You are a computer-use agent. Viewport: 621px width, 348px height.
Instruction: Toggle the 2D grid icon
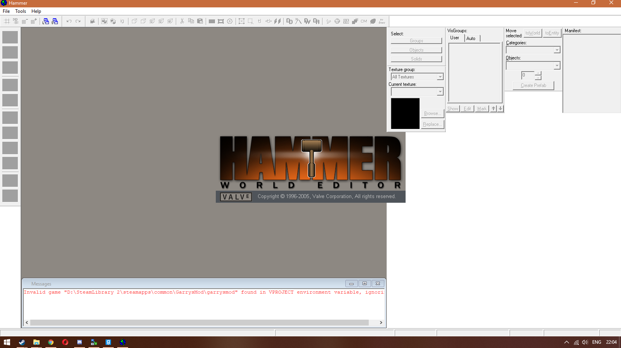pos(7,21)
